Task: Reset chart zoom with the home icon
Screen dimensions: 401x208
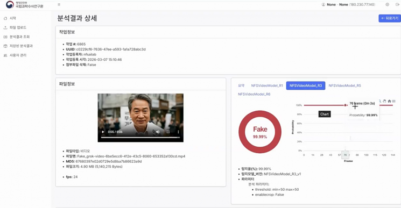Action: [389, 101]
